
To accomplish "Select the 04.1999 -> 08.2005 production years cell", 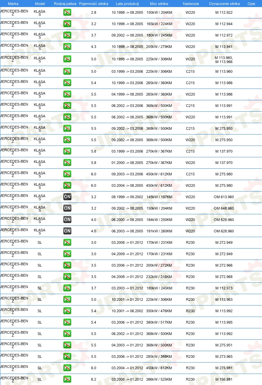I will point(127,94).
